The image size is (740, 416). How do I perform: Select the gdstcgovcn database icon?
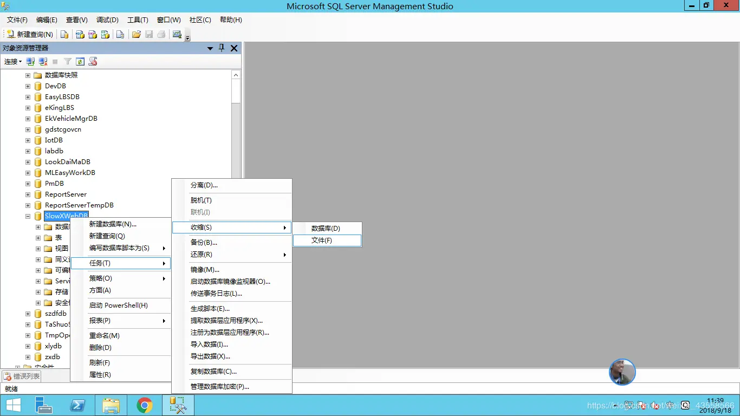click(38, 129)
